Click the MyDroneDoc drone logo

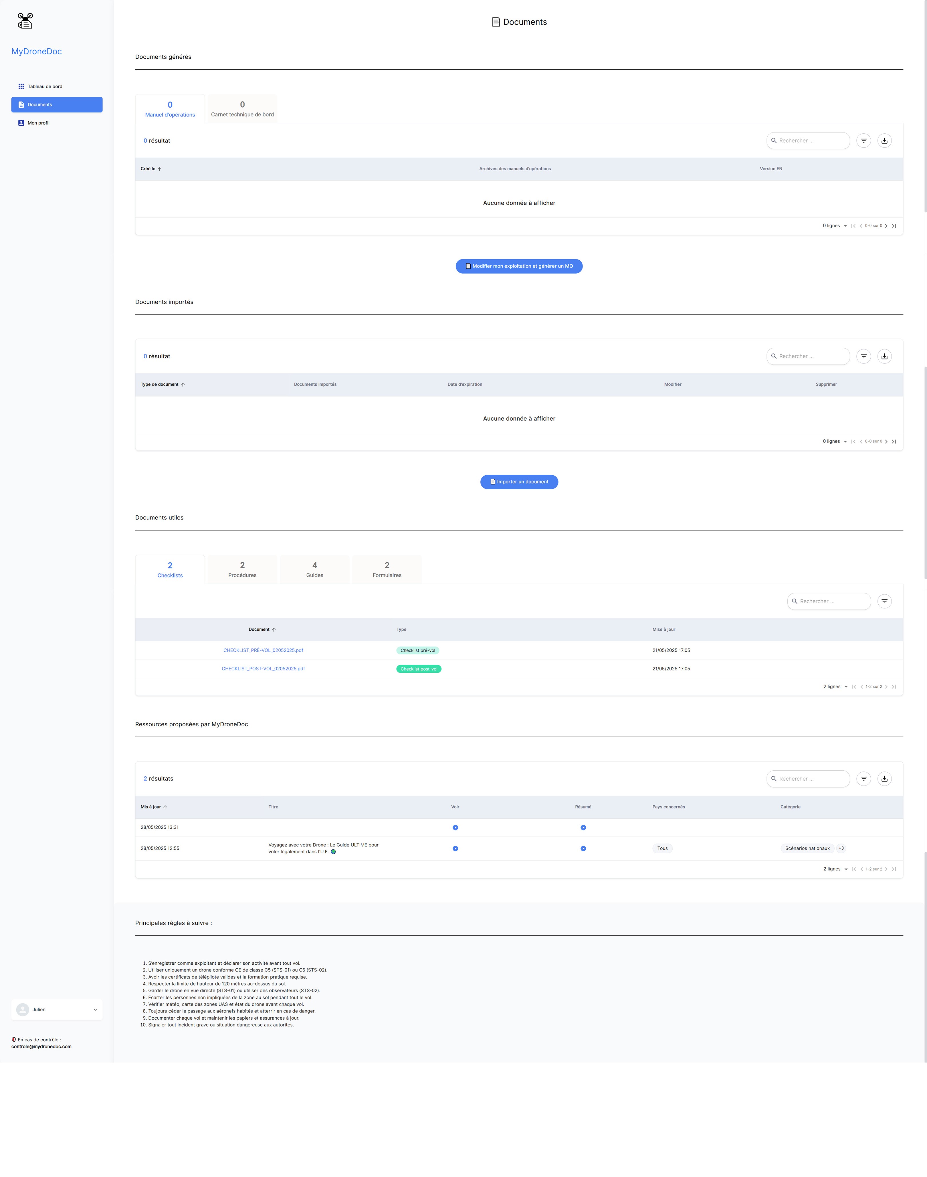pyautogui.click(x=25, y=21)
